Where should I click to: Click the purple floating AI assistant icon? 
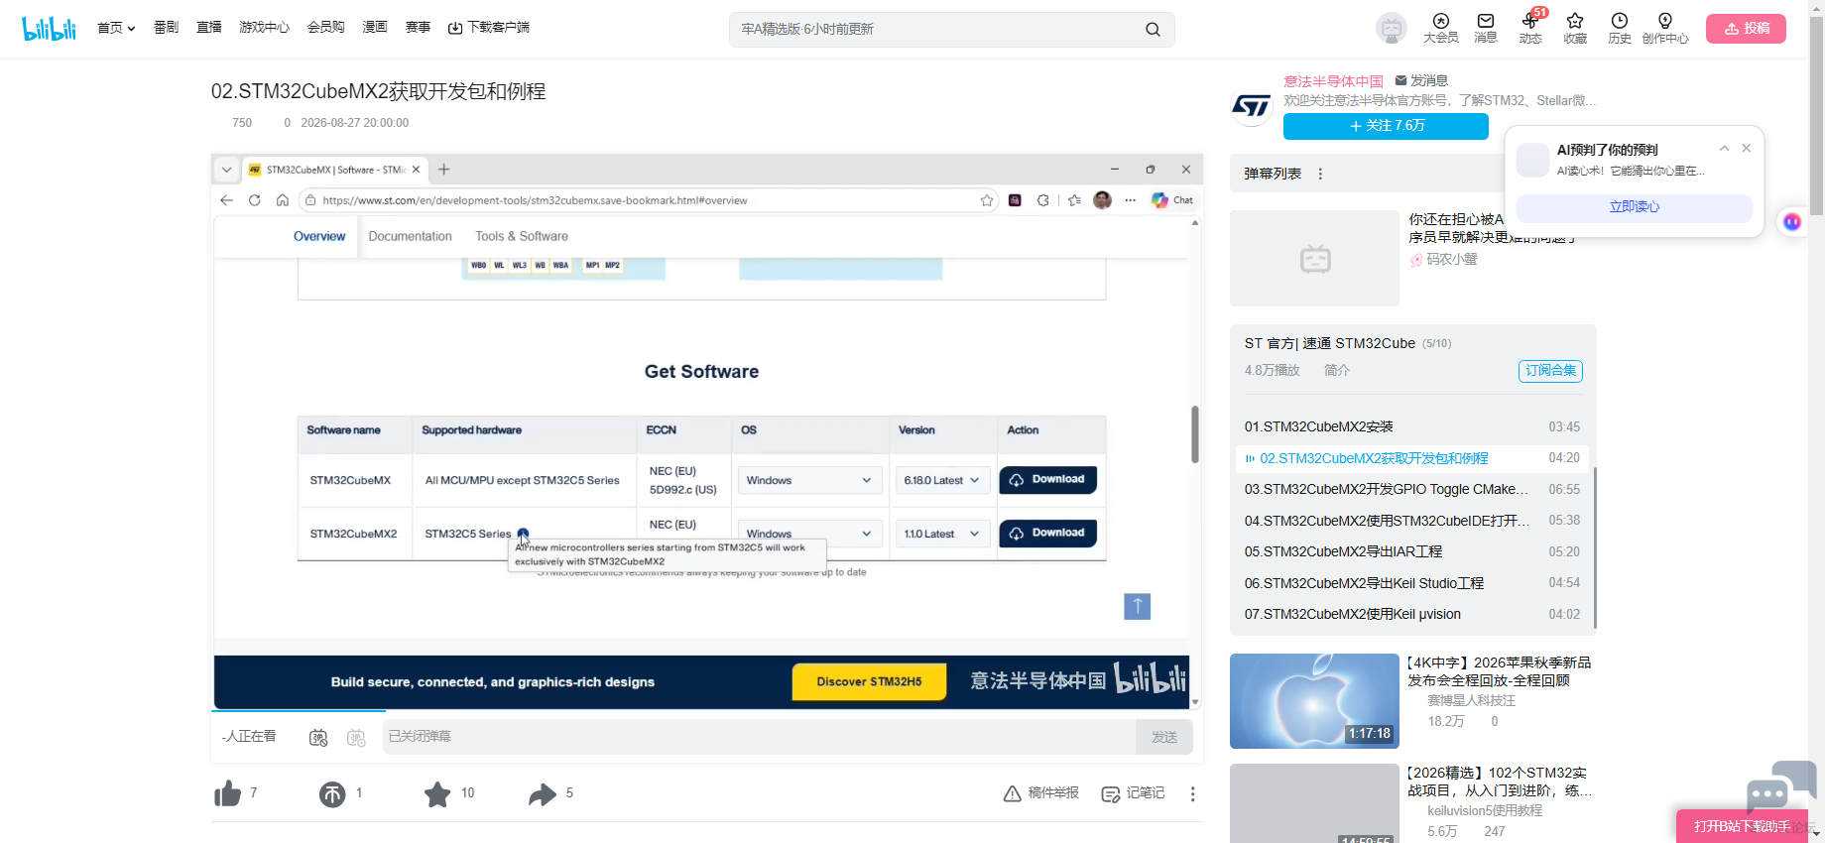tap(1792, 222)
